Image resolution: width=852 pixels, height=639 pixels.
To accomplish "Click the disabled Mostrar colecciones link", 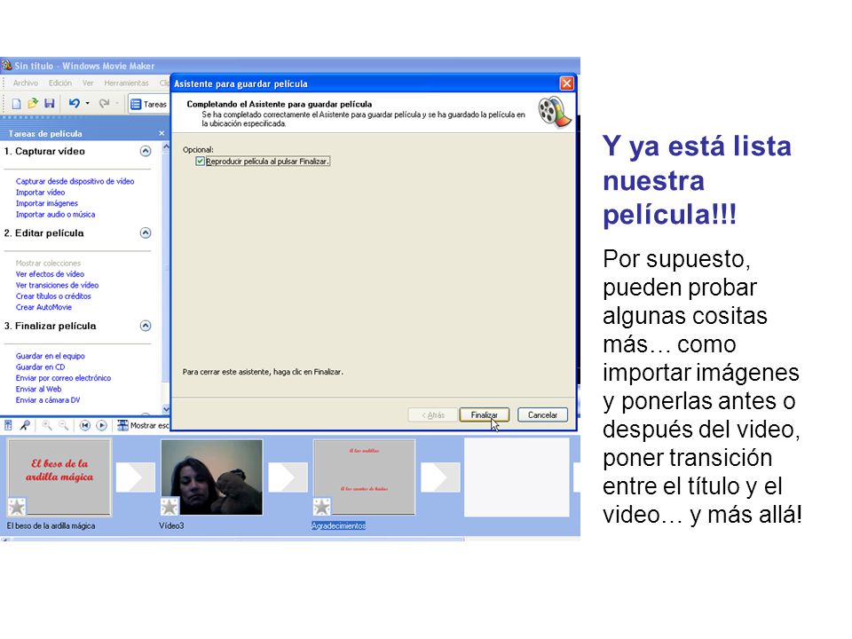I will 48,263.
